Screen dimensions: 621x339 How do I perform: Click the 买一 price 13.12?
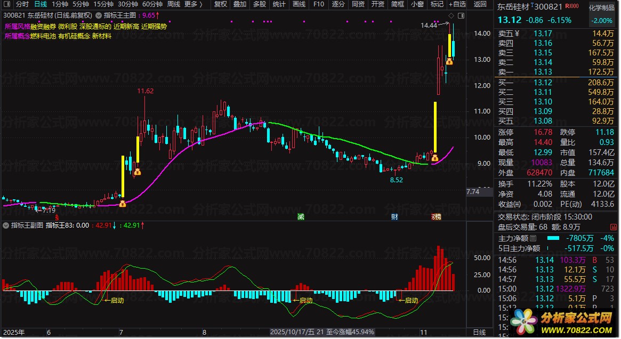[x=543, y=83]
